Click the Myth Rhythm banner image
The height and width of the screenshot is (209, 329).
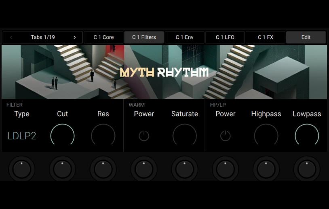(164, 72)
